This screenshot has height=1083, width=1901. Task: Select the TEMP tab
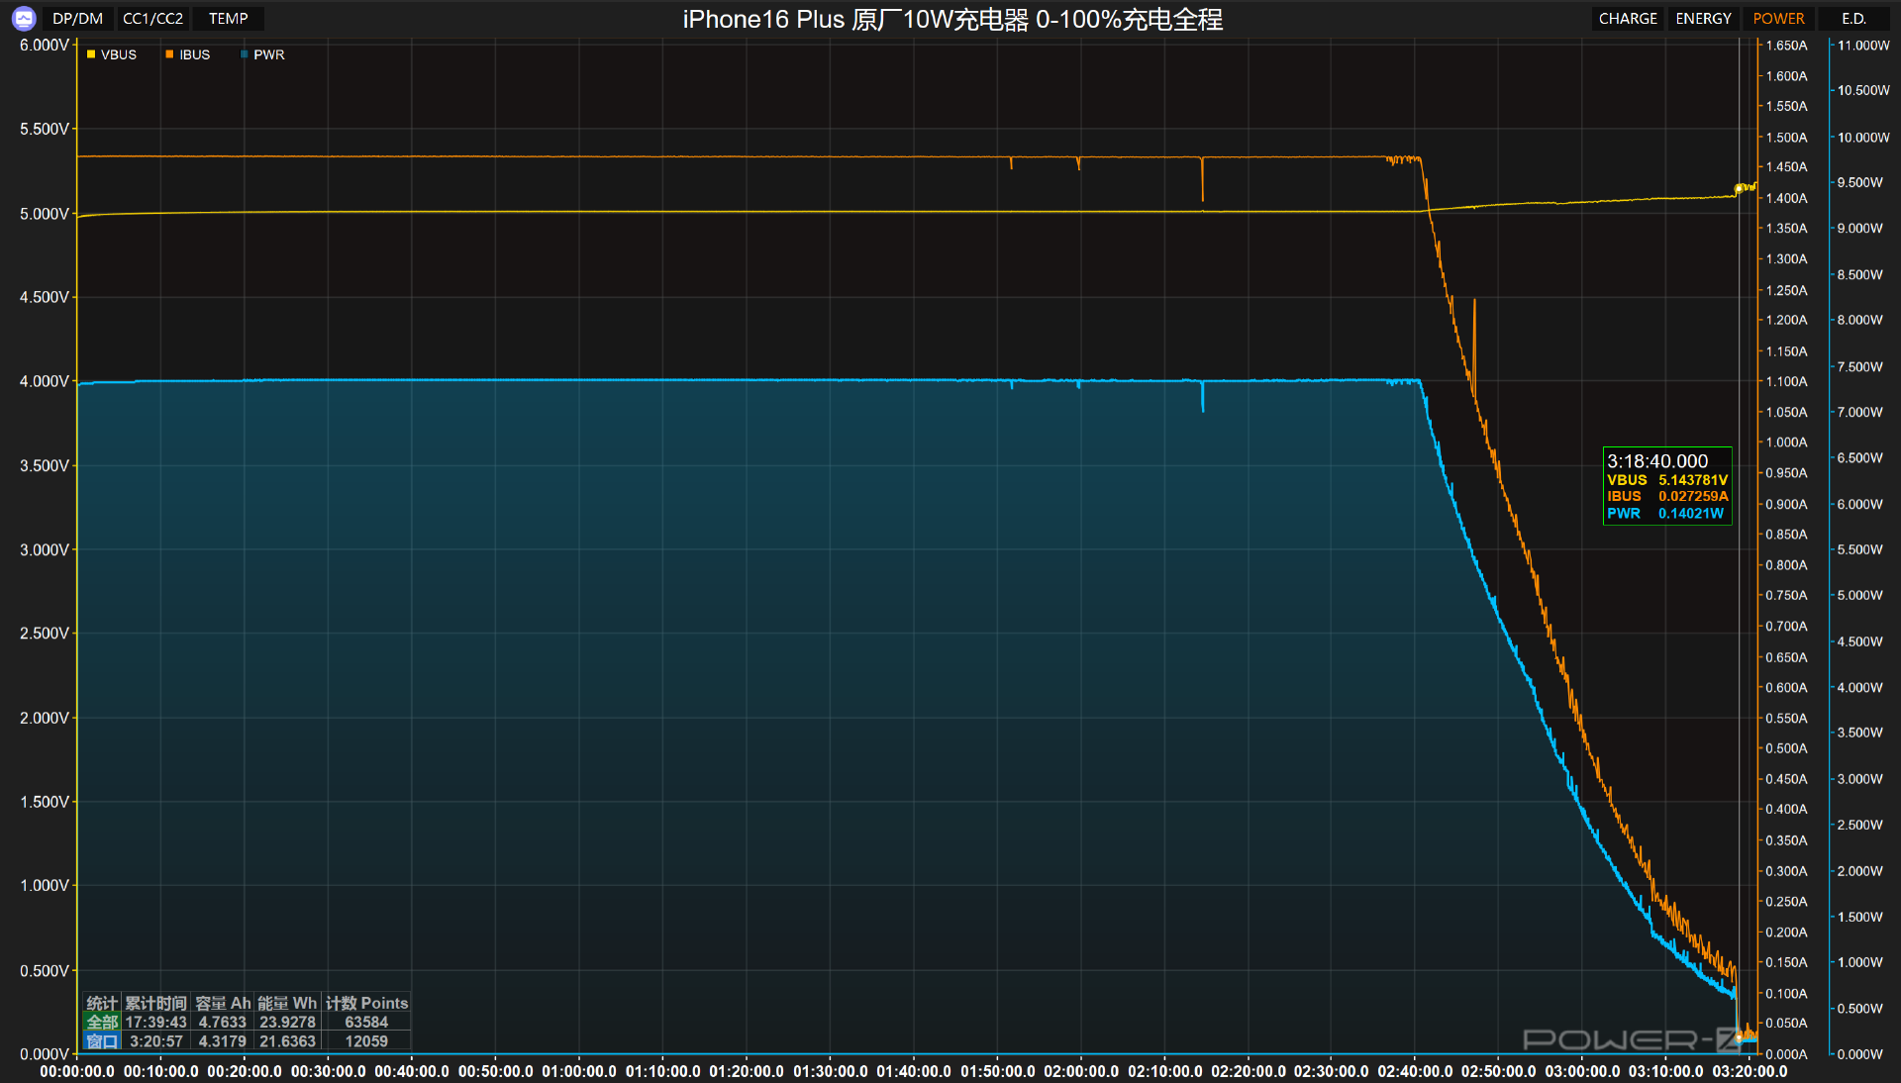tap(229, 18)
